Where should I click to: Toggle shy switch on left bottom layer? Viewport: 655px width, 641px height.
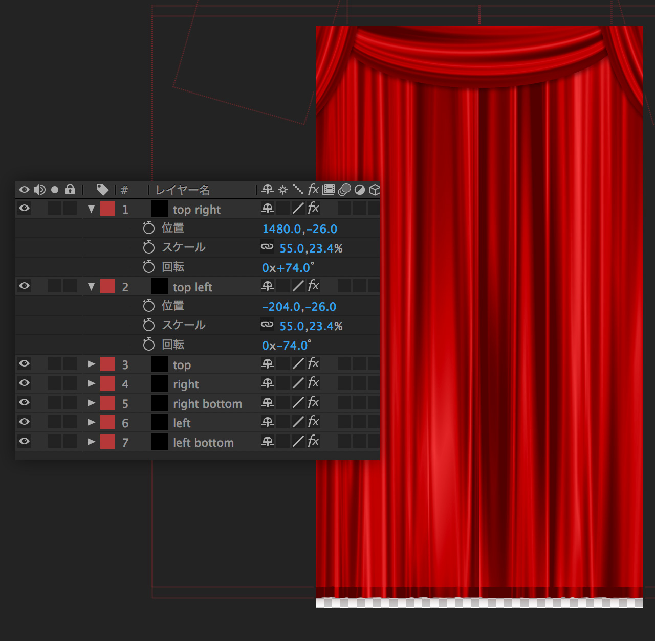(x=267, y=442)
